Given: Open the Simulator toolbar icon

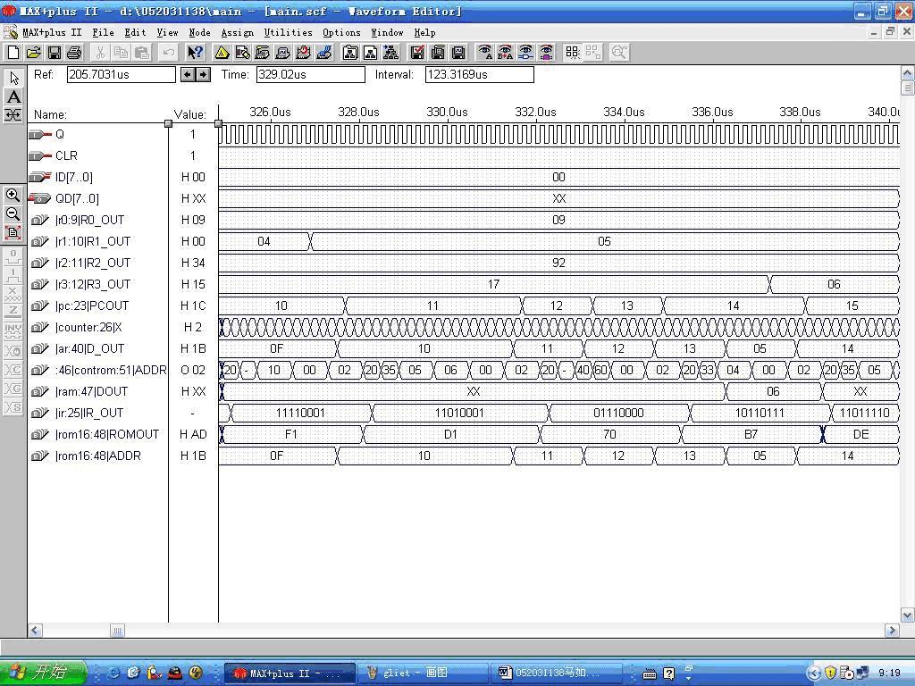Looking at the screenshot, I should 283,53.
